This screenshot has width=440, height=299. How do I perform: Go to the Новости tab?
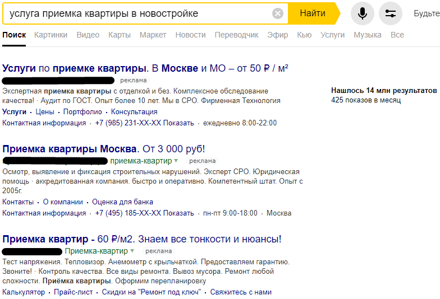point(191,35)
